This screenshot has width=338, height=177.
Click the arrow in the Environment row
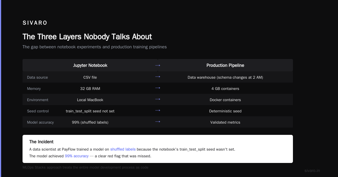pyautogui.click(x=158, y=99)
